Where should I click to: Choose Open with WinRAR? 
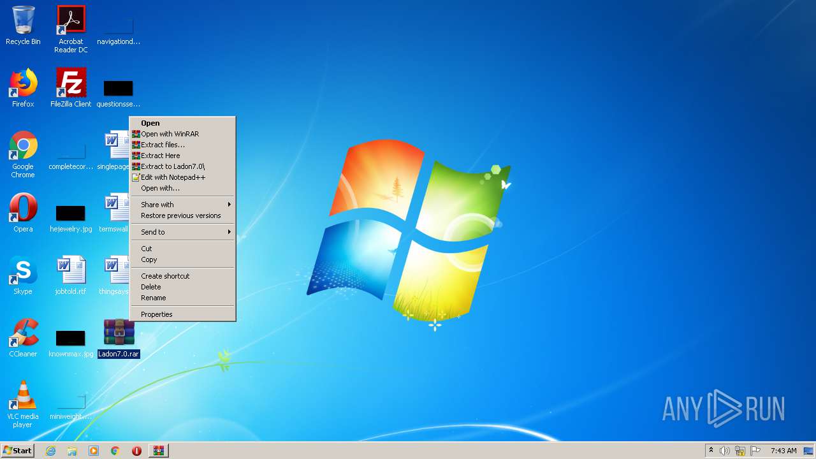183,134
